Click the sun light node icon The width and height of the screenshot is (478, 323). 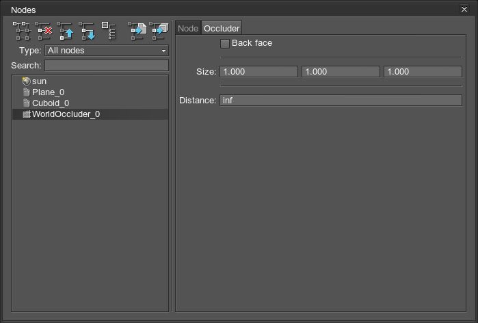click(27, 81)
